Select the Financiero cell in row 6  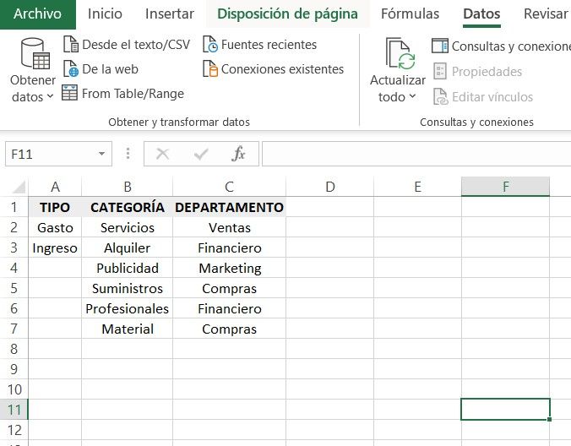pyautogui.click(x=229, y=308)
